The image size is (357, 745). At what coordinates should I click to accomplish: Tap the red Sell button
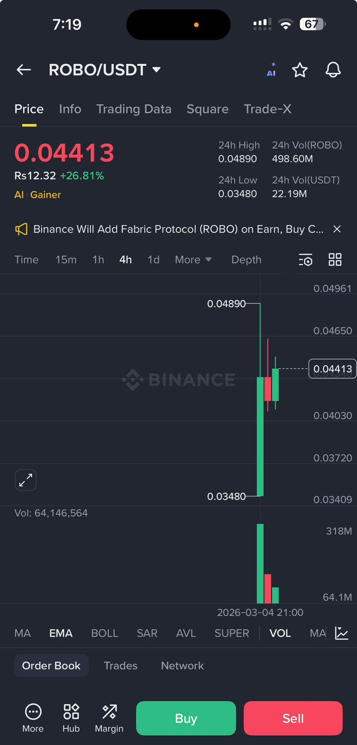tap(293, 718)
